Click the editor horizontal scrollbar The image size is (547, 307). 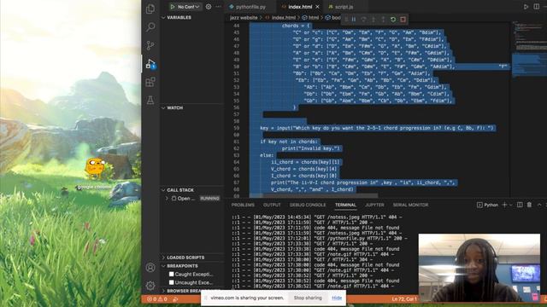point(314,195)
